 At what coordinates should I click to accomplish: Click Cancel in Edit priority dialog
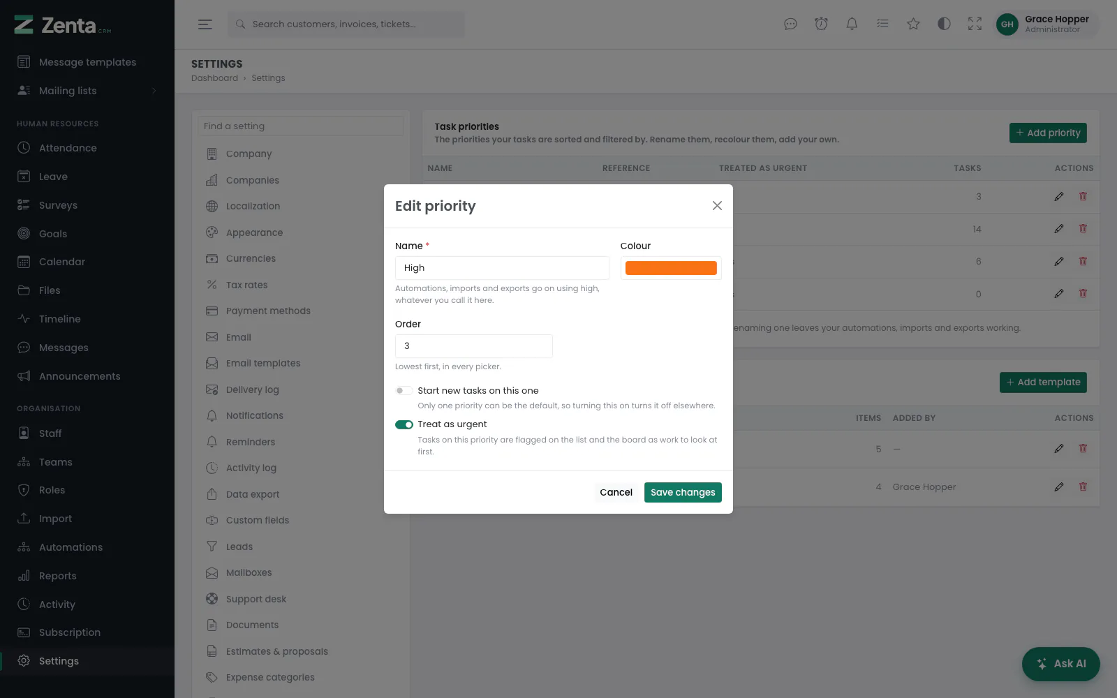[616, 493]
